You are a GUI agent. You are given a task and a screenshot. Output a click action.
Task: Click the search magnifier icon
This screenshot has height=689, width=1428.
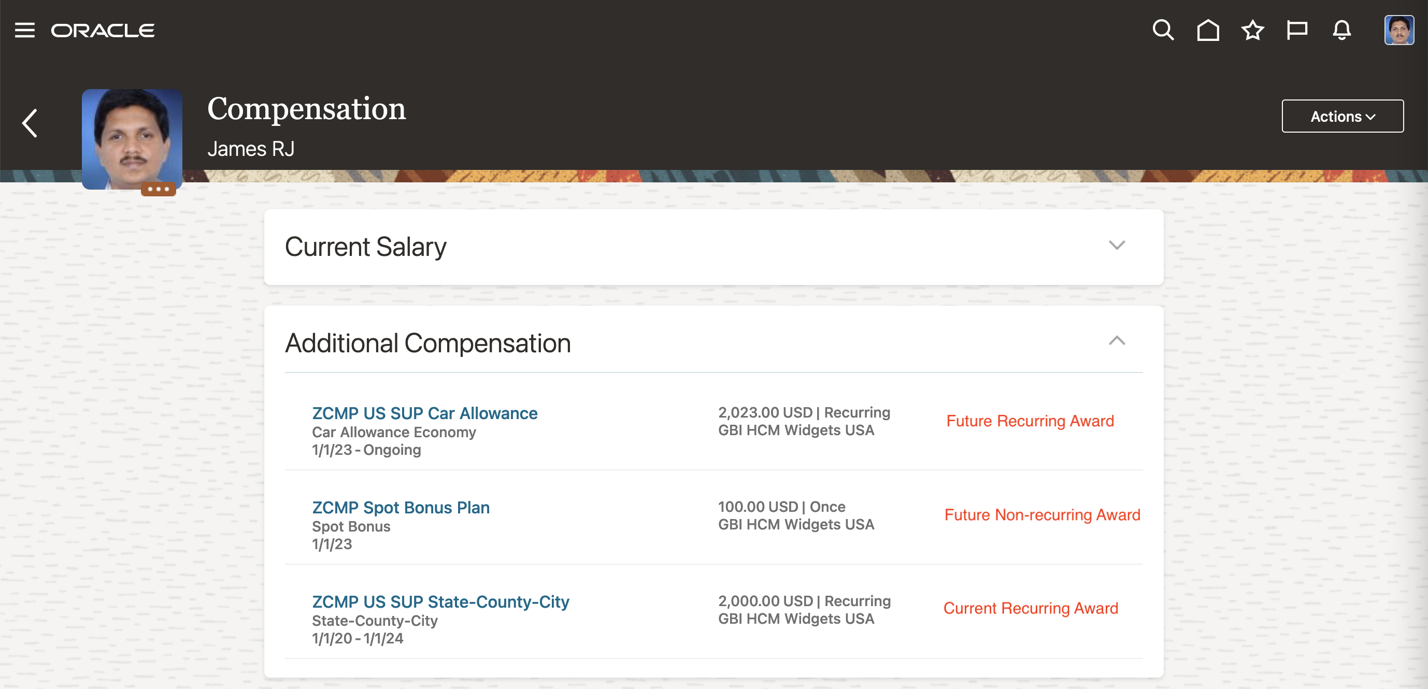[x=1163, y=30]
